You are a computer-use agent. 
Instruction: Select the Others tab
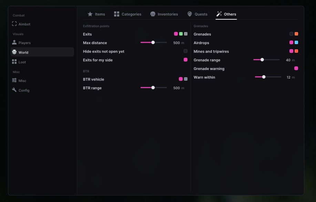pos(226,14)
